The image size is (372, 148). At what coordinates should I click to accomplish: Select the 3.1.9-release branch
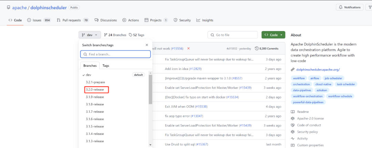(x=95, y=97)
